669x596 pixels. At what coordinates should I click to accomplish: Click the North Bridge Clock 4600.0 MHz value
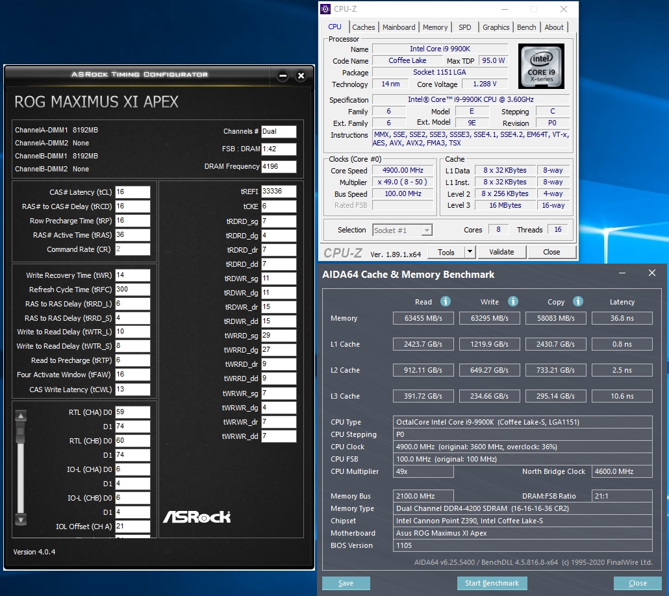coord(622,471)
